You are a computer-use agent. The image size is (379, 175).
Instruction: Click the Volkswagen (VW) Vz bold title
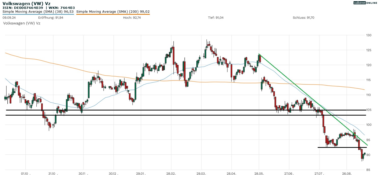(26, 4)
